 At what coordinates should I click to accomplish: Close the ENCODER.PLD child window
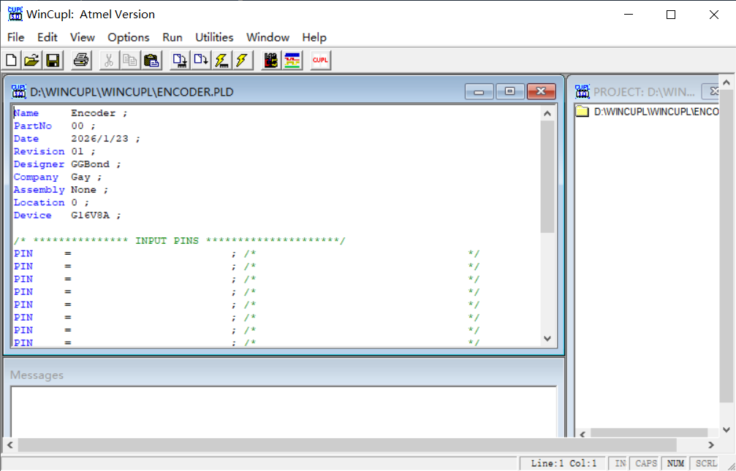coord(541,91)
